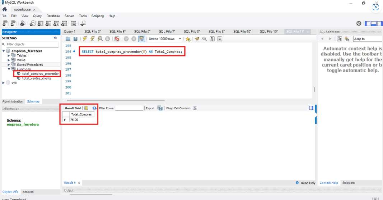Close the coderhouse connection tab

[34, 10]
